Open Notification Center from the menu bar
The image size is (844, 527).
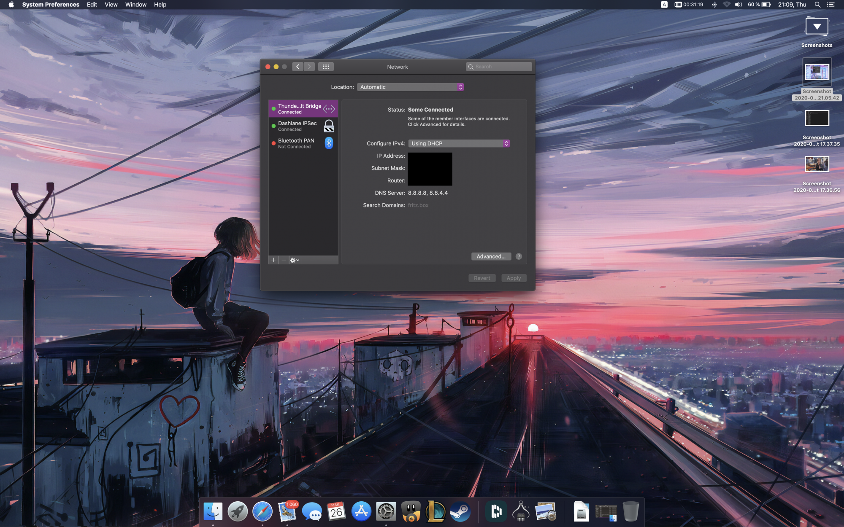point(831,5)
